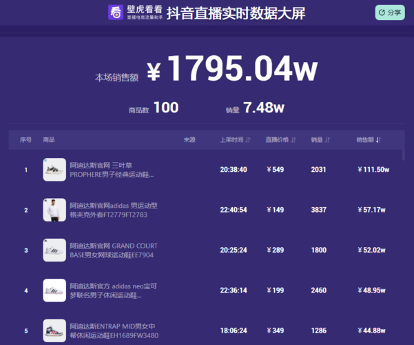Image resolution: width=414 pixels, height=345 pixels.
Task: Select listing time 20:38:40
Action: [234, 170]
